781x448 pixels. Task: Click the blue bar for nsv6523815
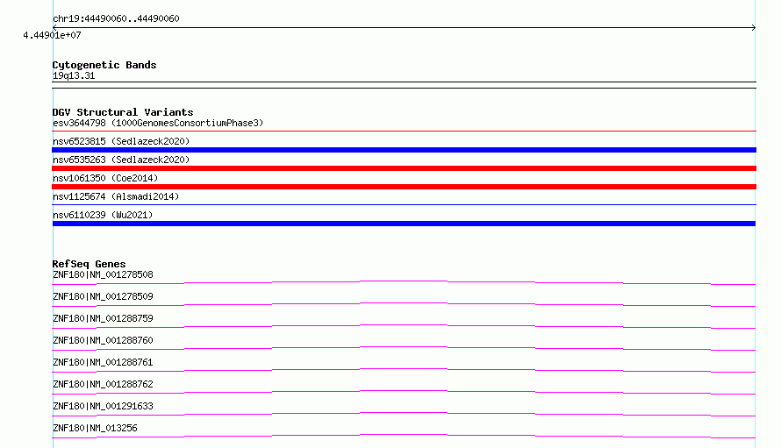[404, 150]
